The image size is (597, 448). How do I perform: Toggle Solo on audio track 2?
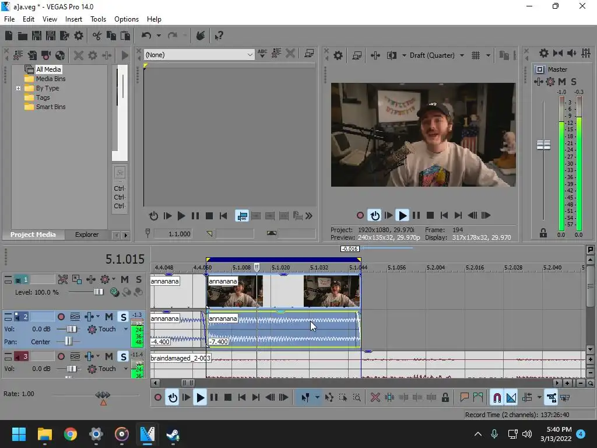[123, 317]
